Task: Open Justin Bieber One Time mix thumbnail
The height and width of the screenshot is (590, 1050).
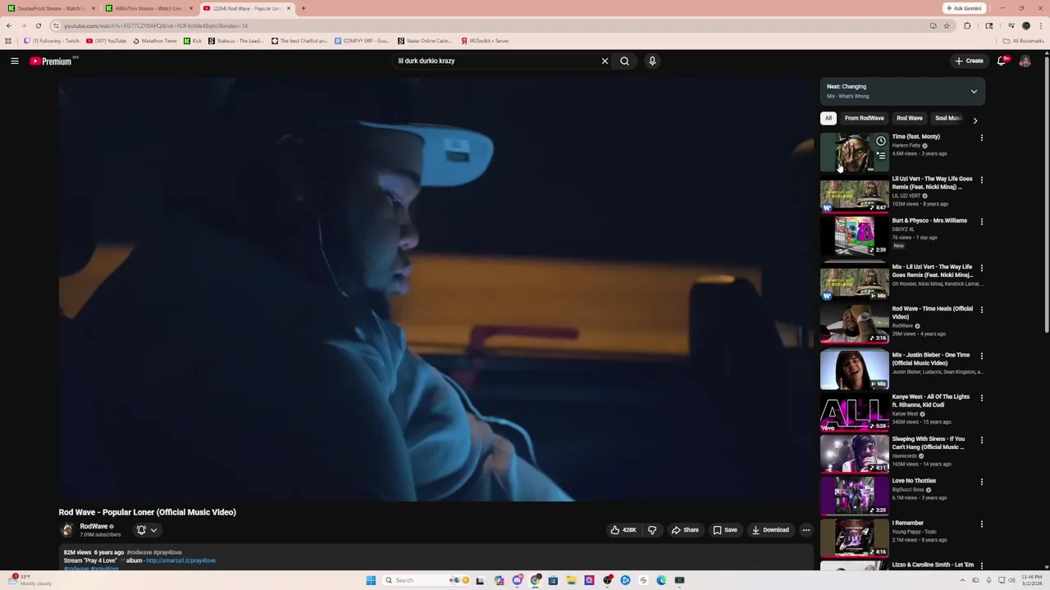Action: [x=854, y=370]
